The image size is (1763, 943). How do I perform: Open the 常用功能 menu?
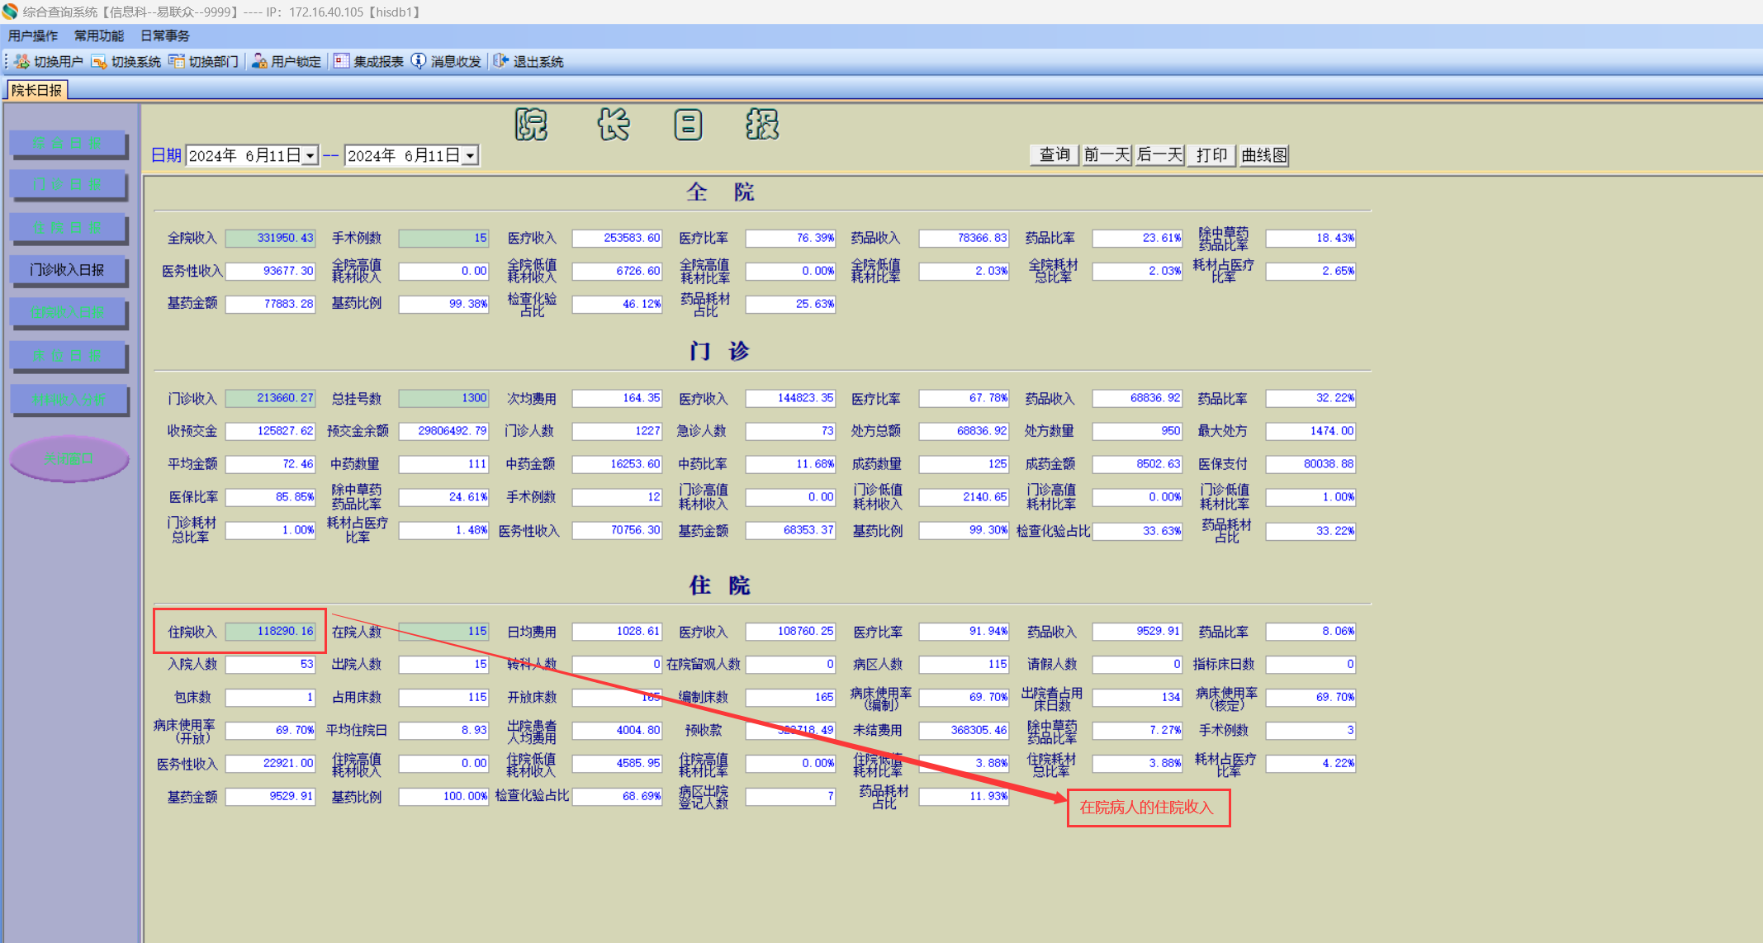coord(99,36)
